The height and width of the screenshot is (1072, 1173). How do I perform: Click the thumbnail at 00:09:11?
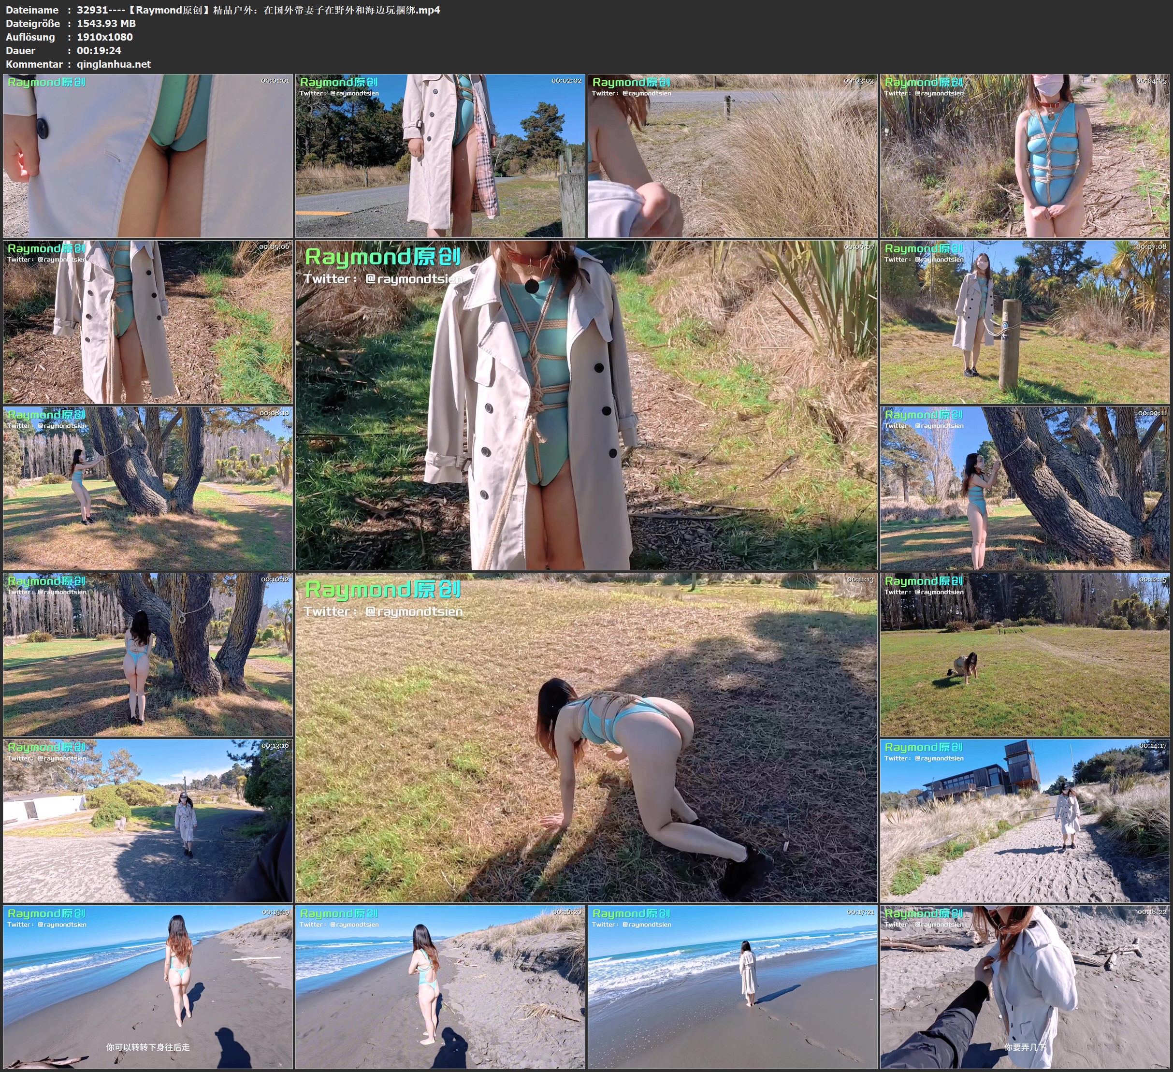click(x=1025, y=488)
